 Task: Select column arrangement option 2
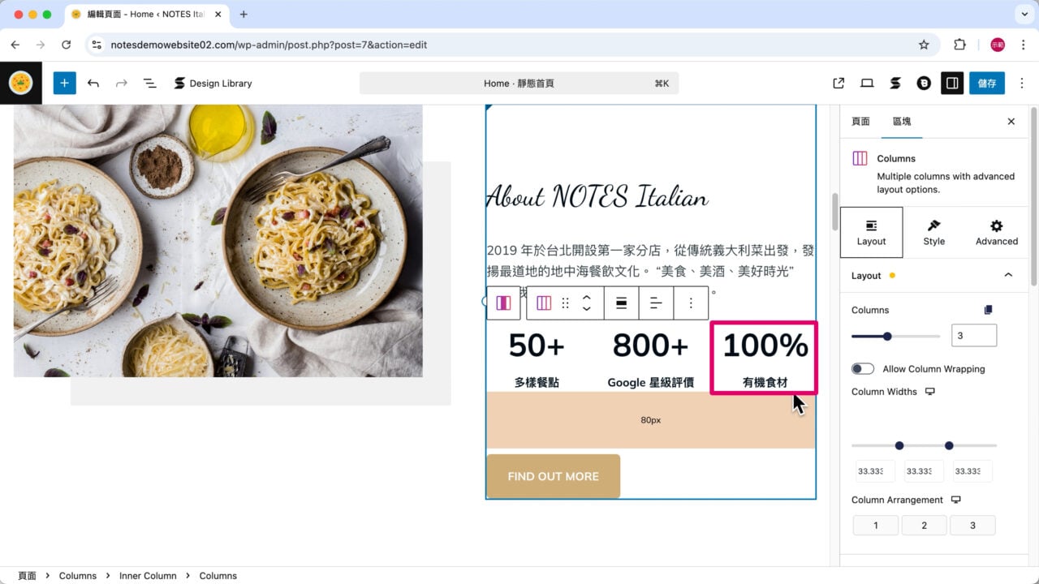(x=924, y=526)
